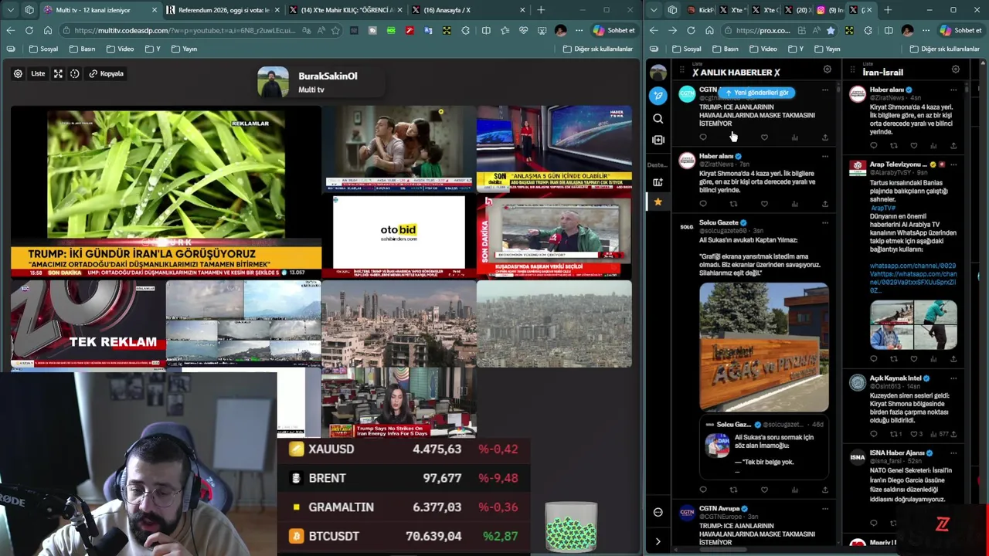Click add column icon in X Pro sidebar

click(x=658, y=140)
